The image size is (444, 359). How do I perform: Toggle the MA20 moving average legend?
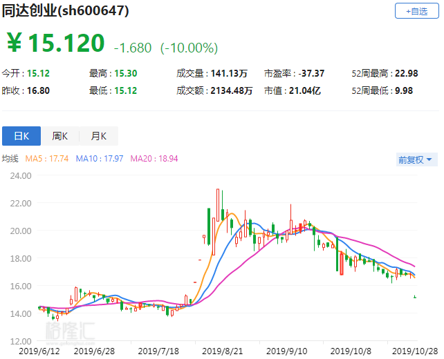pyautogui.click(x=154, y=159)
